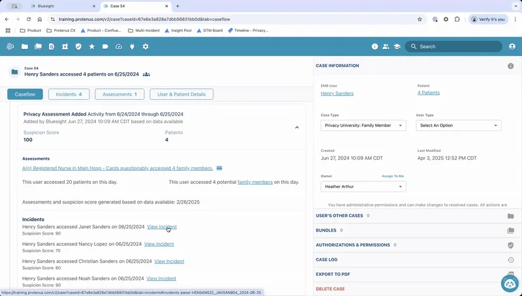Open the User Type Select An Option dropdown
The height and width of the screenshot is (296, 522).
[x=458, y=125]
